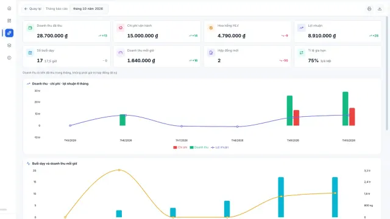Click the Tháng báo cáo label
390x219 pixels.
(x=57, y=9)
